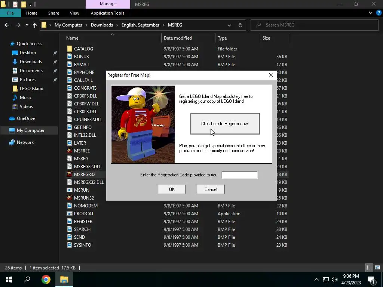The height and width of the screenshot is (287, 383).
Task: Open the Windows Start menu
Action: point(9,280)
